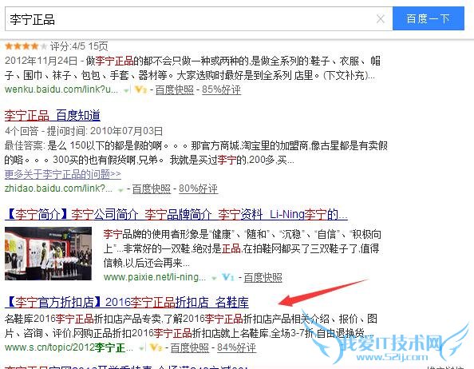474x369 pixels.
Task: Click the V1 badge icon beside paixie.net
Action: coord(228,277)
